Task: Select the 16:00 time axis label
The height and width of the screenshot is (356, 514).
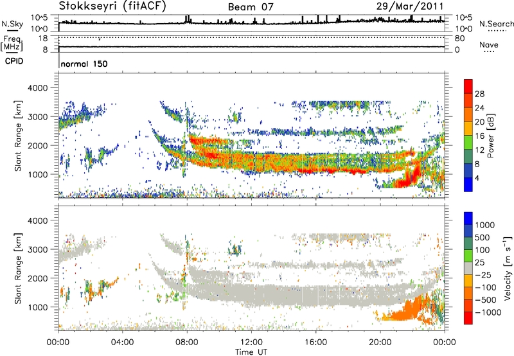Action: pyautogui.click(x=315, y=343)
